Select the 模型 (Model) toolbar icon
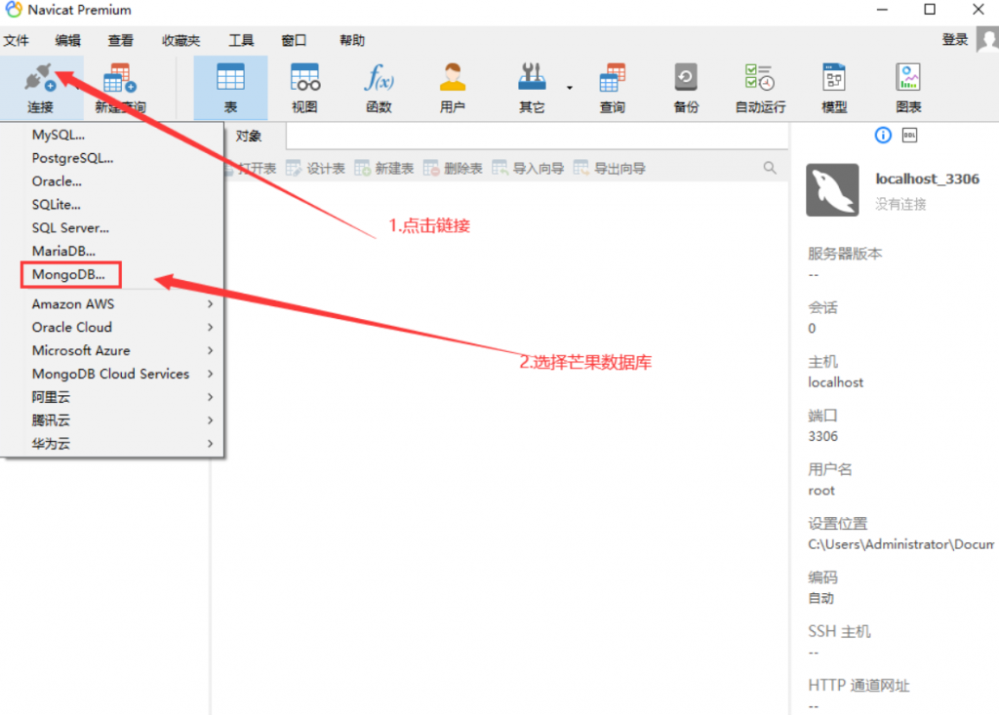The height and width of the screenshot is (715, 999). click(834, 87)
